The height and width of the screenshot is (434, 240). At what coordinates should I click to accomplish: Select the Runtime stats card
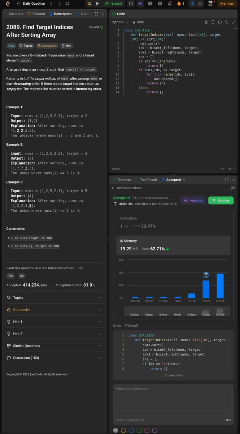173,222
